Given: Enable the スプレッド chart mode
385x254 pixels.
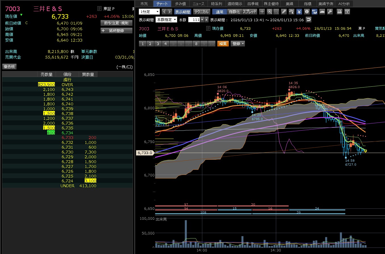Looking at the screenshot, I should (249, 12).
